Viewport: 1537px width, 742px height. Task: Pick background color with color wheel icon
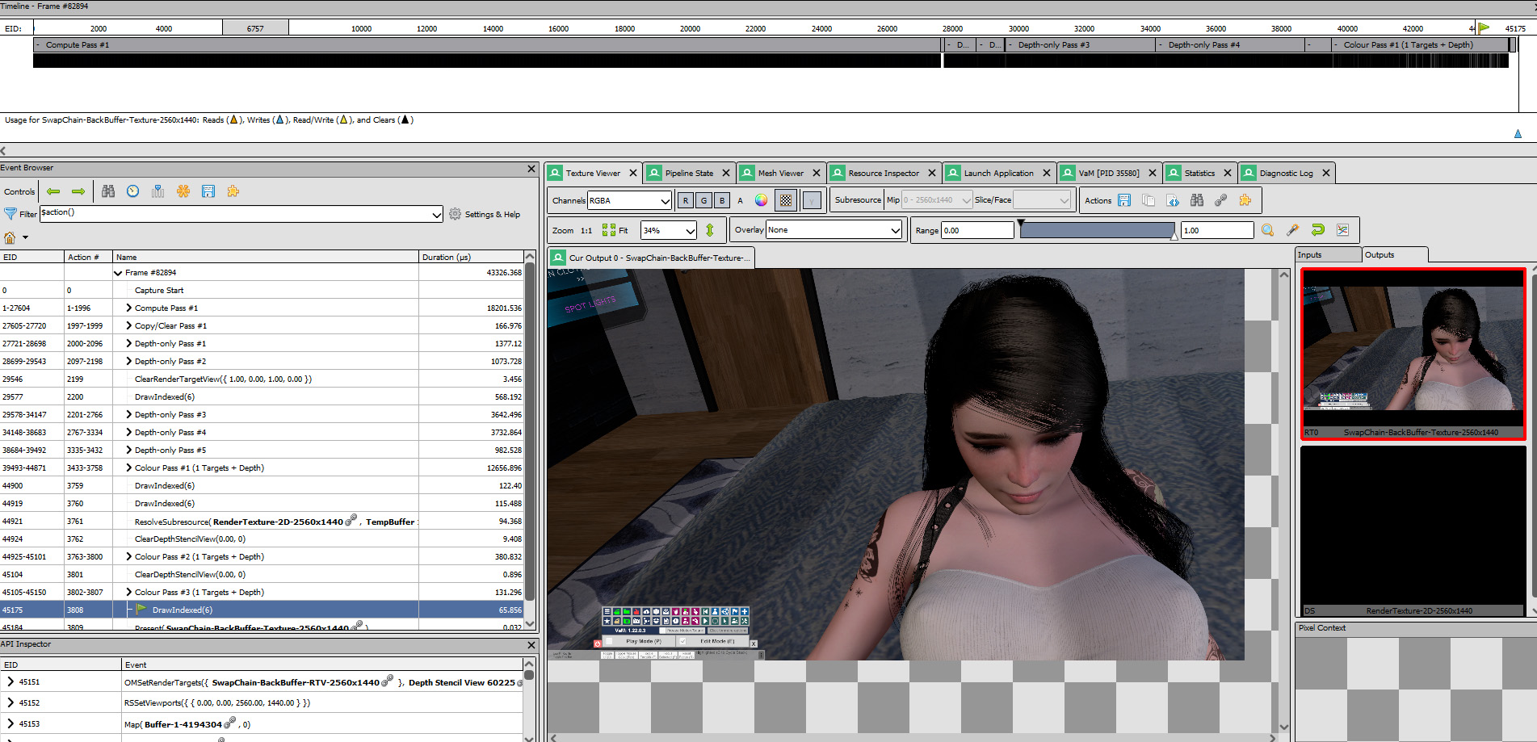coord(761,200)
